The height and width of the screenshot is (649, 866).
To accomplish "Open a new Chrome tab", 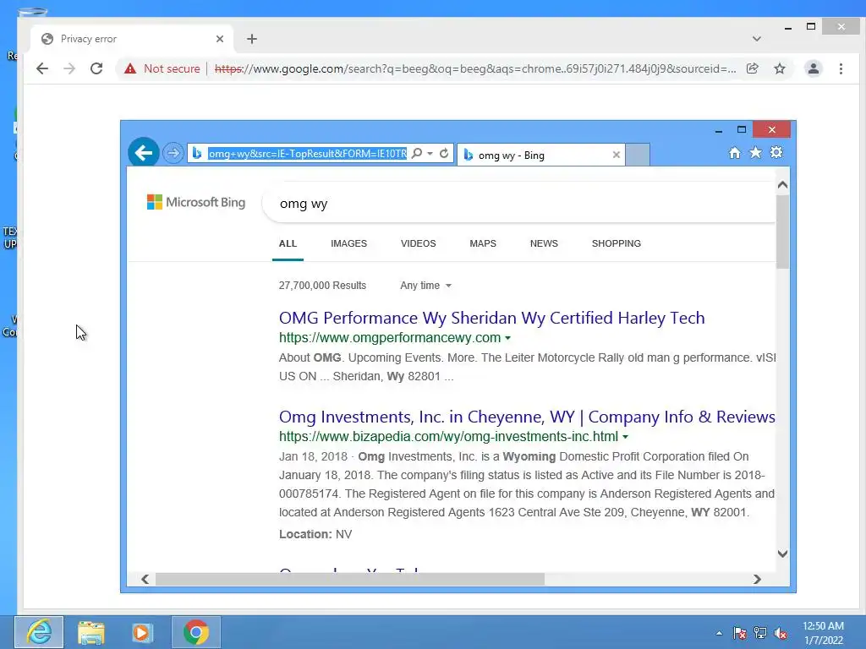I will click(252, 39).
